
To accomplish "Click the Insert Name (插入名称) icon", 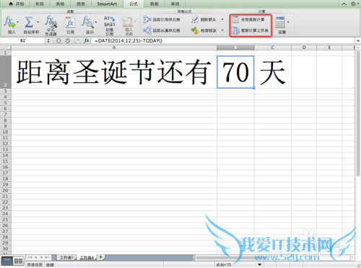I will (127, 22).
